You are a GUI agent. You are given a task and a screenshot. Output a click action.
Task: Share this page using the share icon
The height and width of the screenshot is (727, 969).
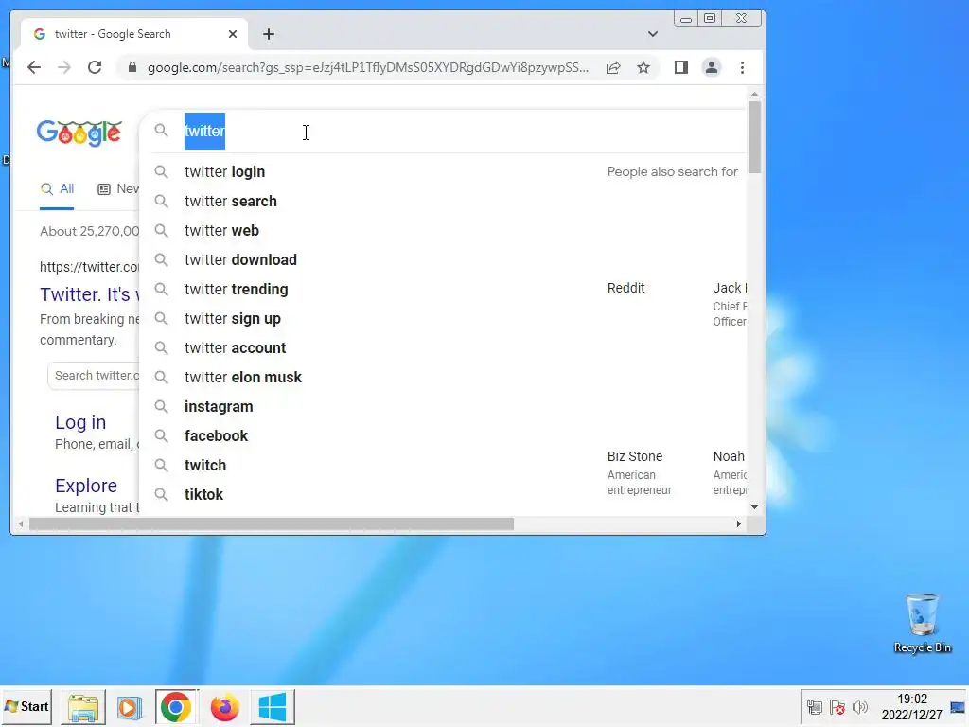click(613, 67)
